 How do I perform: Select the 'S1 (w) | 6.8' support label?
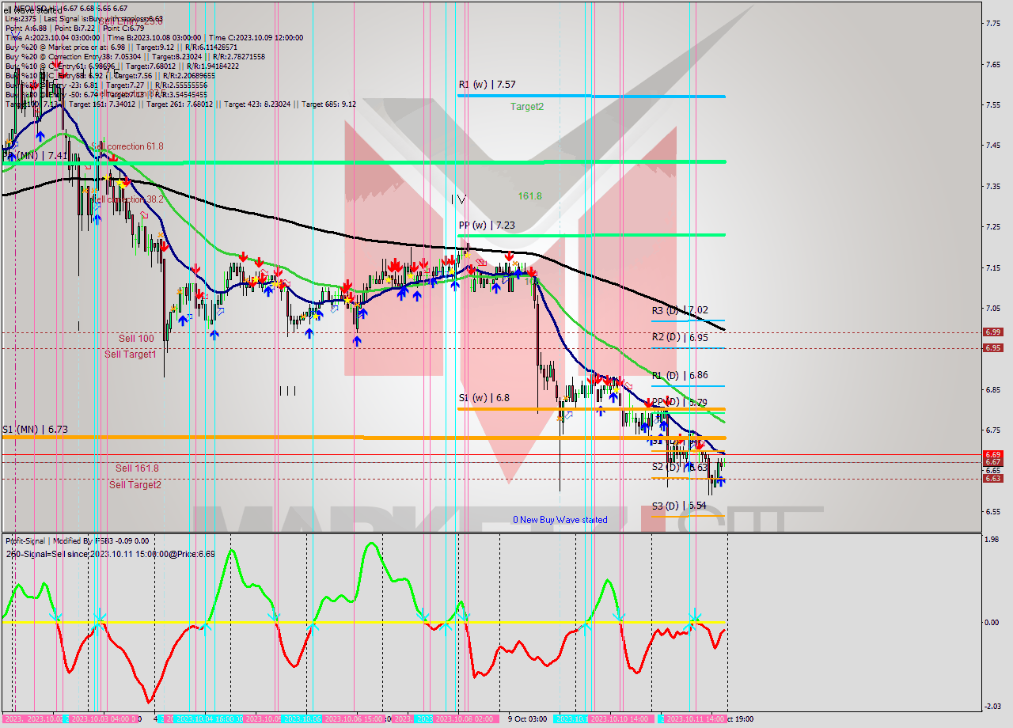click(484, 398)
